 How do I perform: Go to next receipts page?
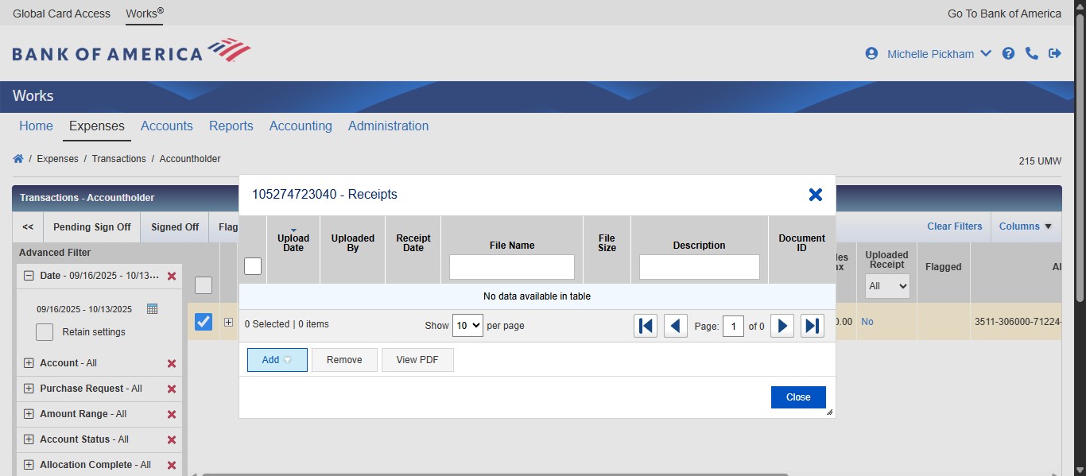tap(782, 326)
